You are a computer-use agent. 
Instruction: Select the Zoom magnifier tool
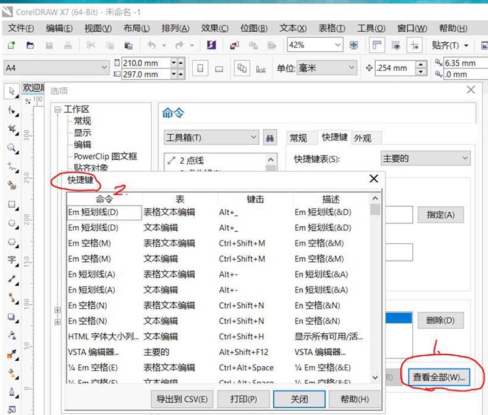(x=12, y=148)
